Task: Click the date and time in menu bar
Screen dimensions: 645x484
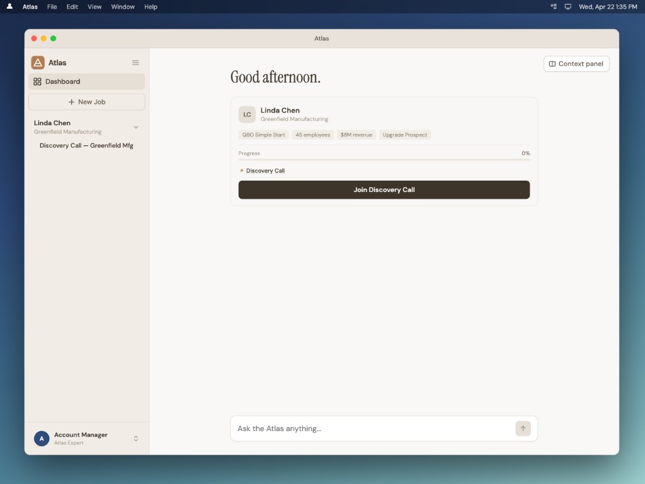Action: (608, 6)
